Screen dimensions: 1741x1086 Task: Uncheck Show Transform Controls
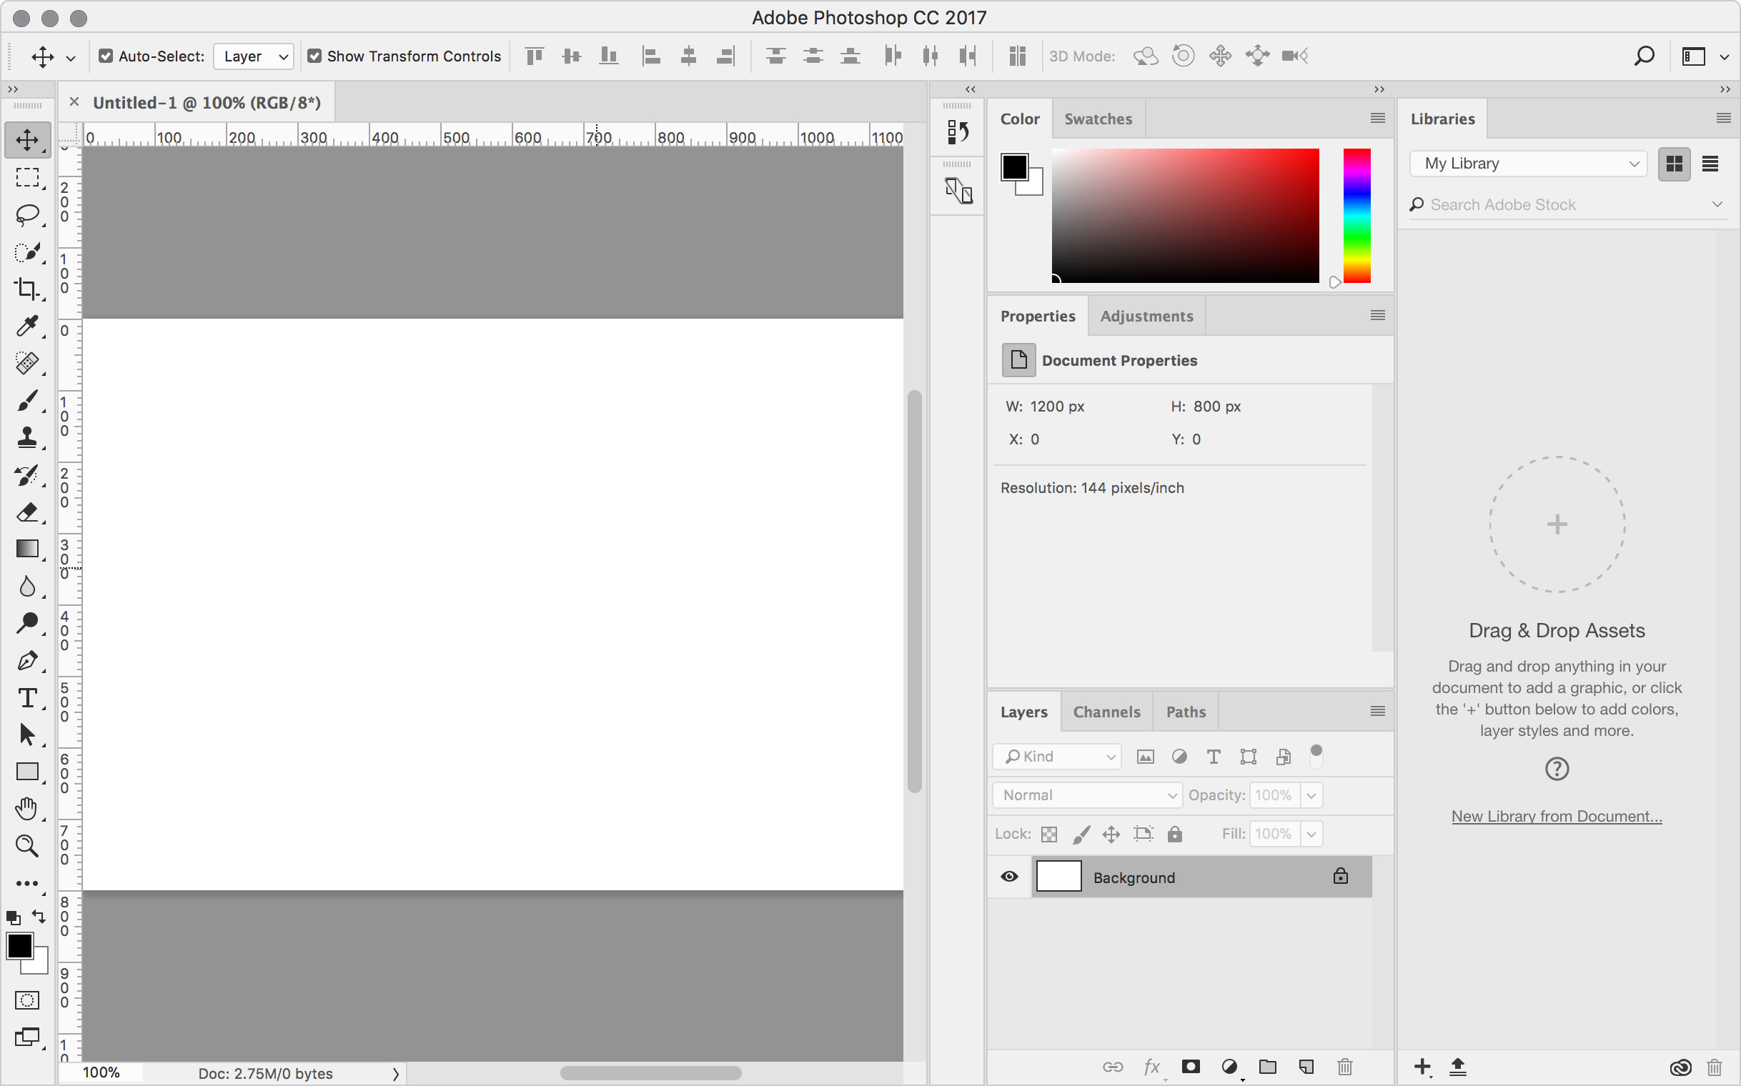coord(314,56)
